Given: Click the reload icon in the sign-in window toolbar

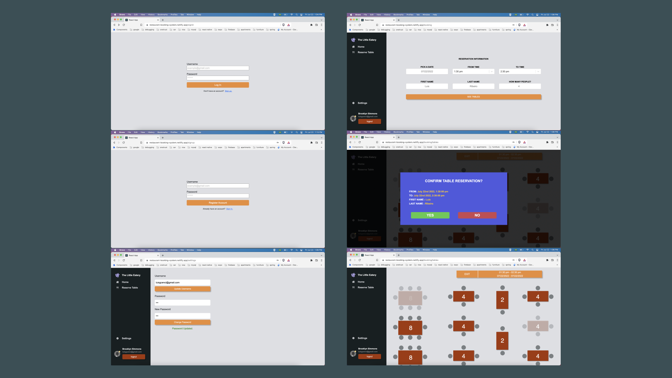Looking at the screenshot, I should 124,25.
